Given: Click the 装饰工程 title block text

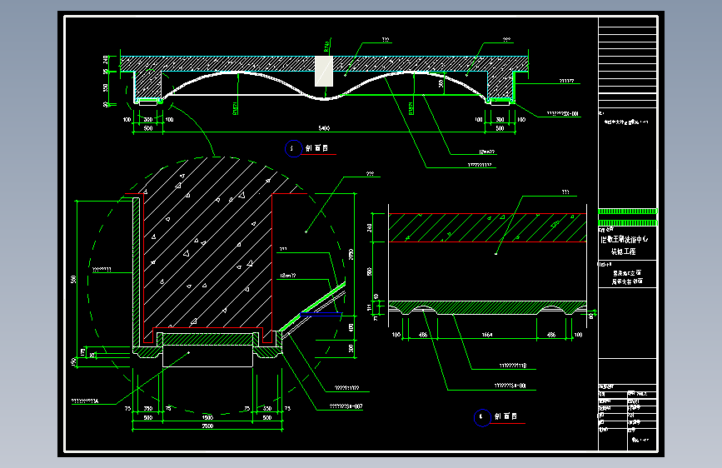Looking at the screenshot, I should [624, 251].
